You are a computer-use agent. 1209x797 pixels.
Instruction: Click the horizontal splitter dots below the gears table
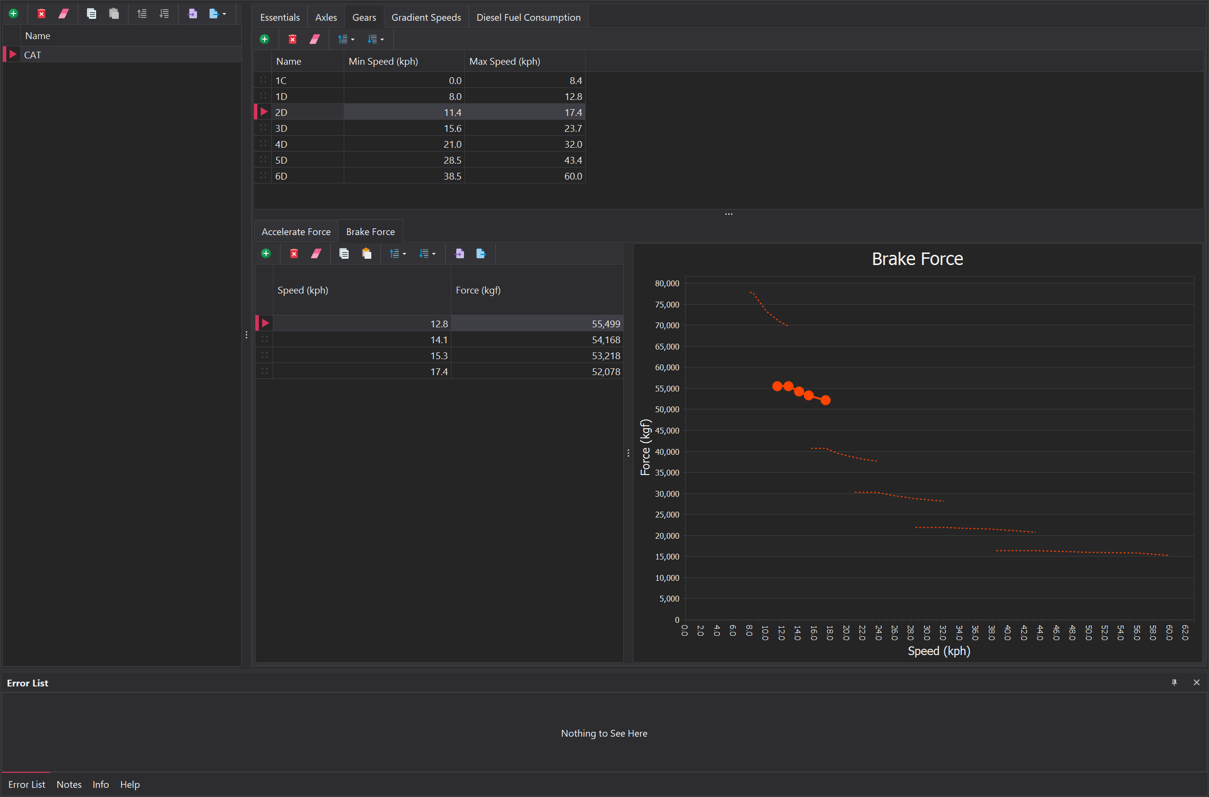click(x=729, y=214)
